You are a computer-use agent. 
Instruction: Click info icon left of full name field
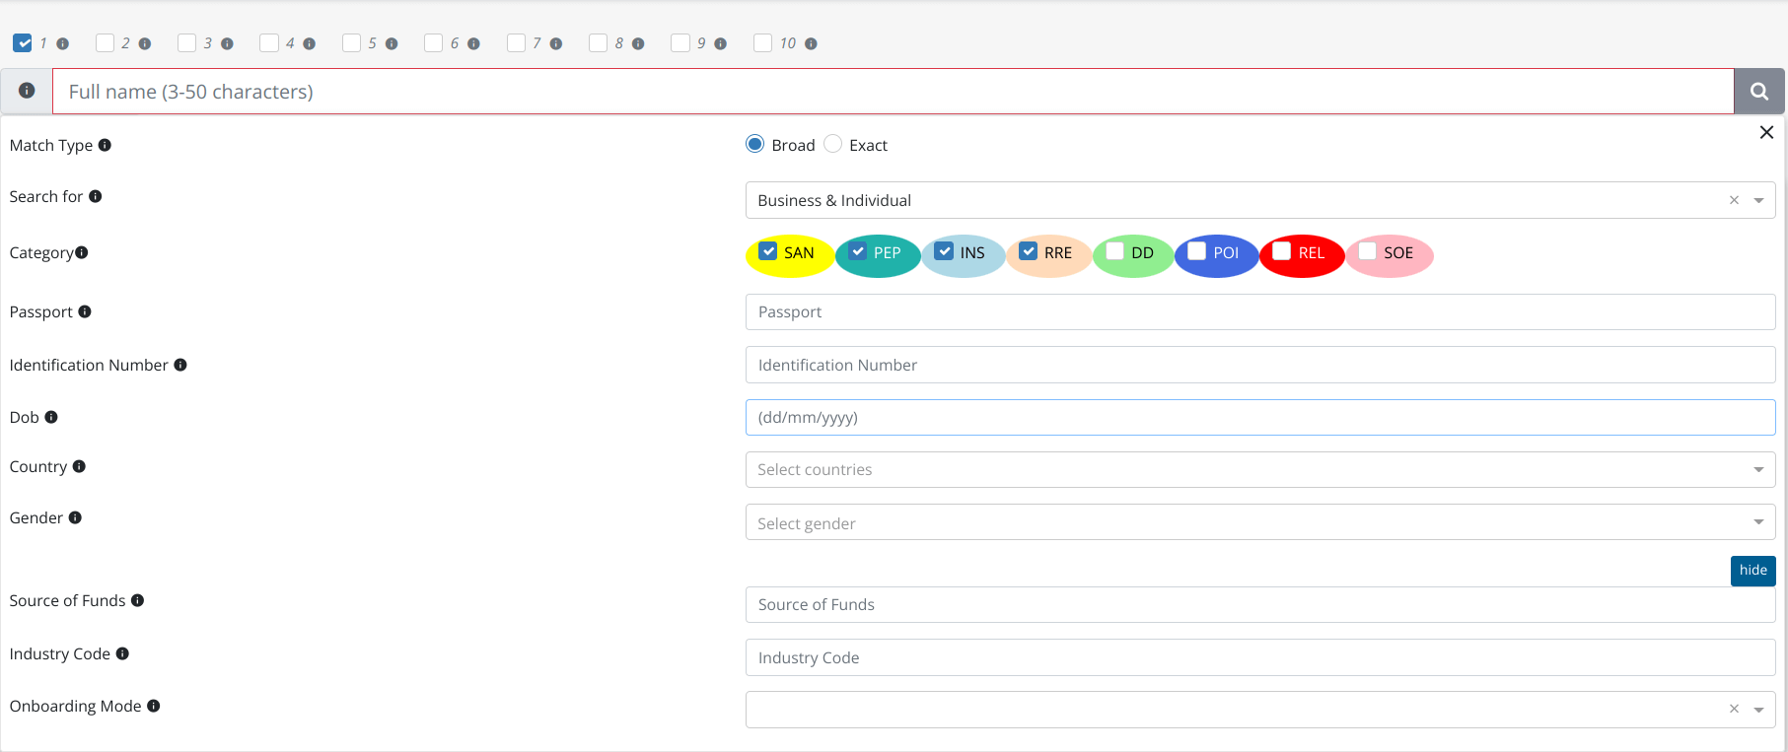(x=27, y=91)
